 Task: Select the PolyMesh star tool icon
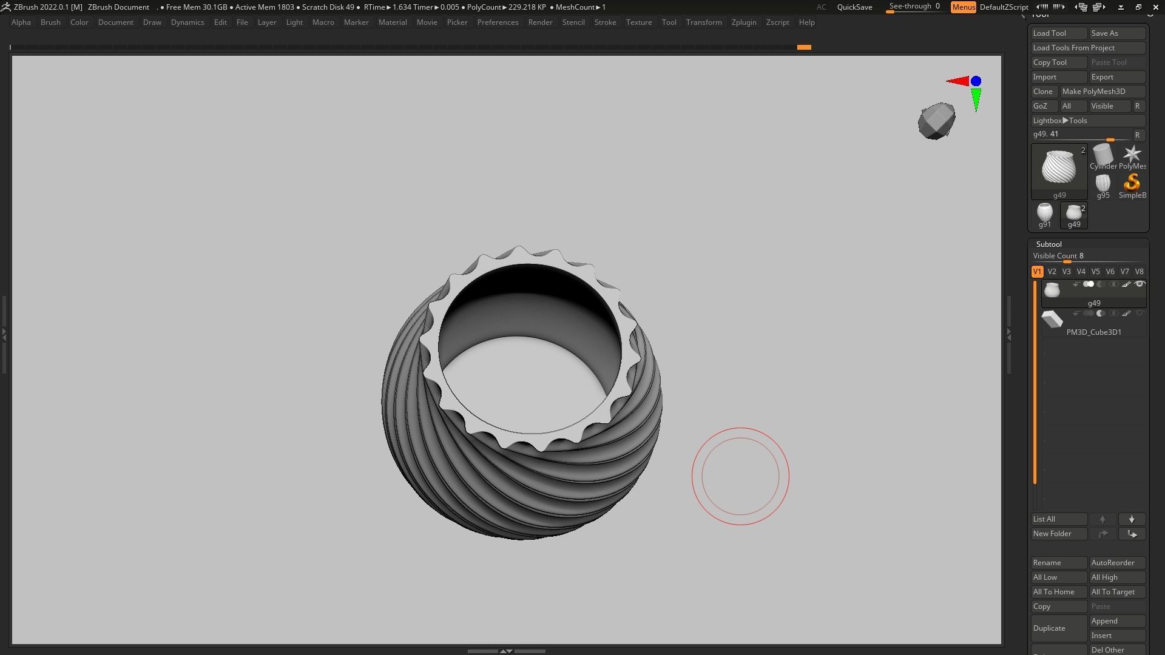pyautogui.click(x=1132, y=155)
